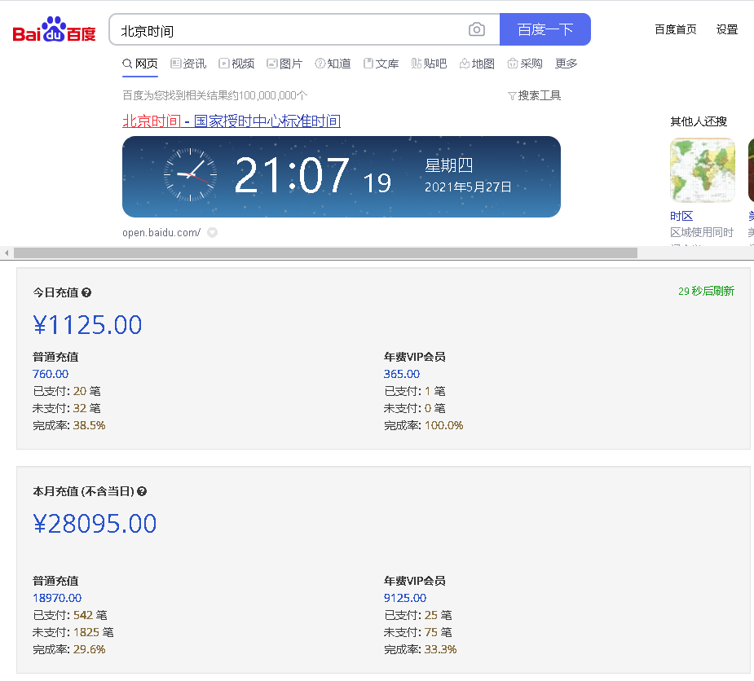Switch to the 采购 tab
754x681 pixels.
point(525,64)
